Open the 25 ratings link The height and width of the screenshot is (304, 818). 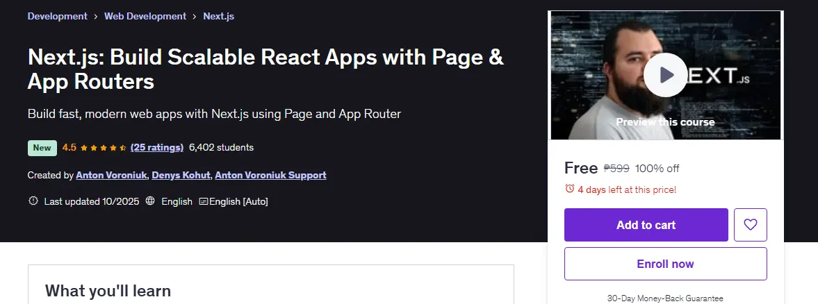pos(157,147)
